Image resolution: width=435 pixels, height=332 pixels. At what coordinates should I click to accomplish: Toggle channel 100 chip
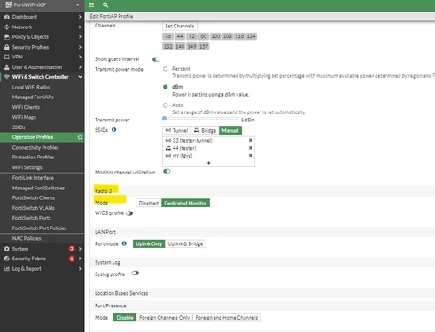click(x=215, y=36)
